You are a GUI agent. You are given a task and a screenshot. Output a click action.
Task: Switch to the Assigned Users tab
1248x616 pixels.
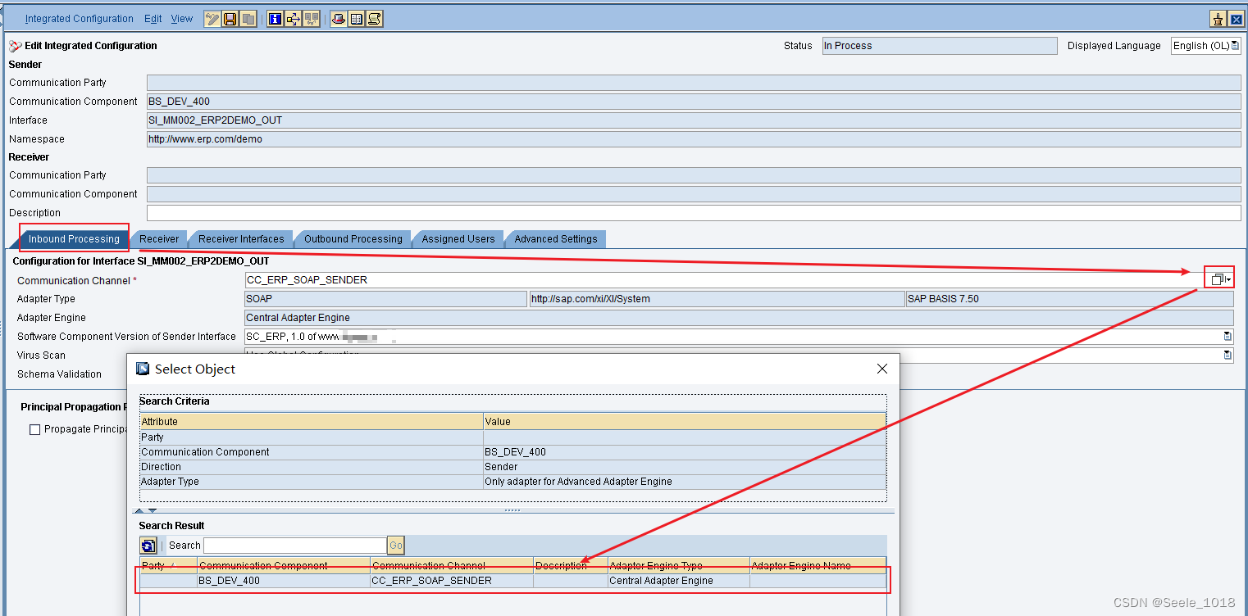click(x=458, y=239)
